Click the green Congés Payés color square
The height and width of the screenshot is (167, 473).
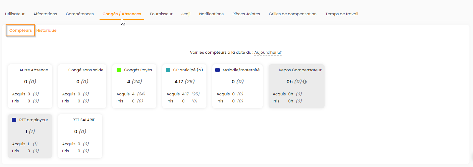pos(119,70)
